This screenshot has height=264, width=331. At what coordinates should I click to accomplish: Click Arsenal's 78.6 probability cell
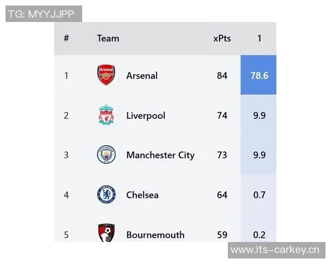(259, 75)
